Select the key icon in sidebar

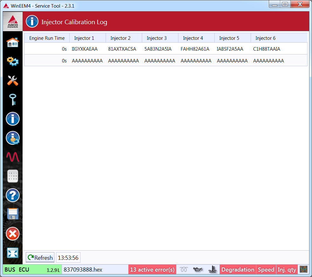(13, 100)
